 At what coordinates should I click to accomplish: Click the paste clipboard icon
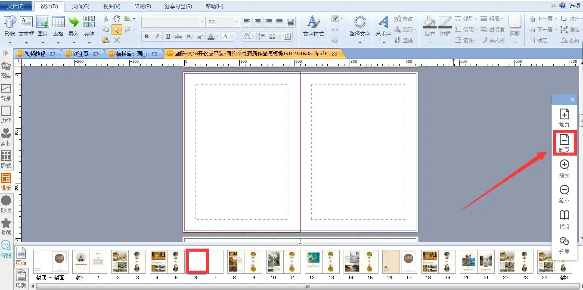(x=106, y=40)
